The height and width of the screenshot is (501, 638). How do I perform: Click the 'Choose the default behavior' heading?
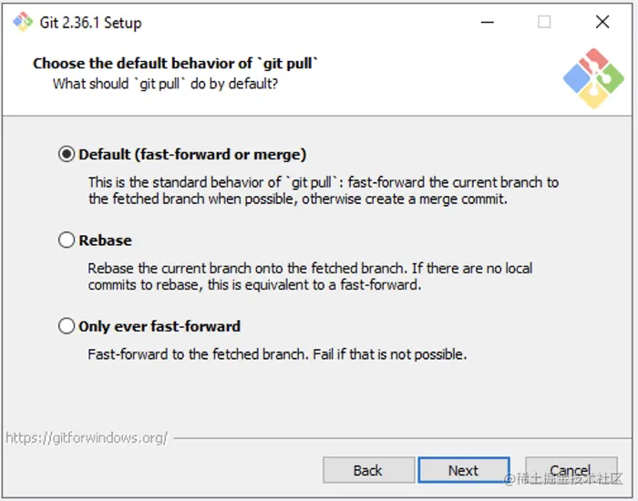tap(176, 64)
